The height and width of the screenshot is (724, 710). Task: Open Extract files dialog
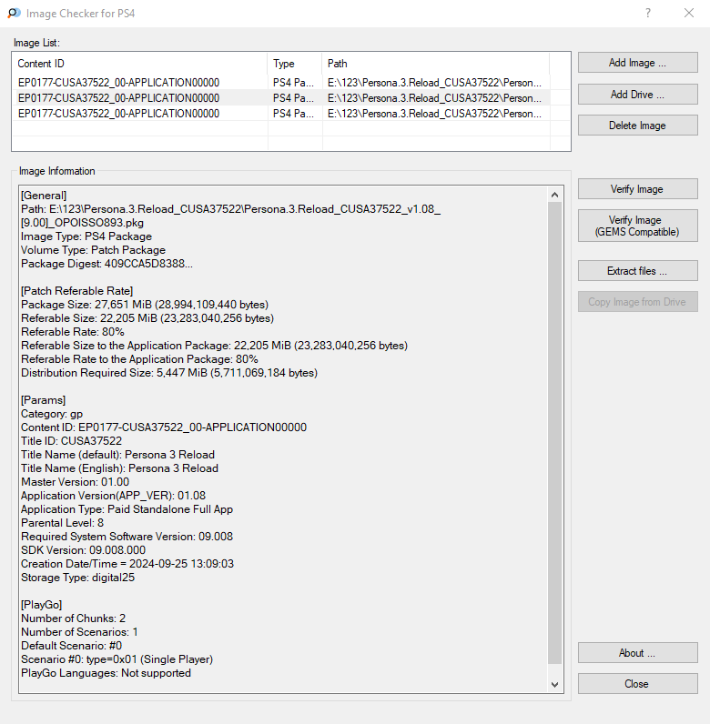(637, 270)
